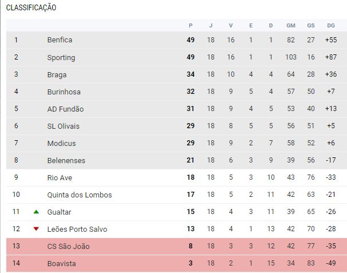Click the red down arrow beside Leões Porto Salvo
Image resolution: width=347 pixels, height=273 pixels.
pos(36,229)
